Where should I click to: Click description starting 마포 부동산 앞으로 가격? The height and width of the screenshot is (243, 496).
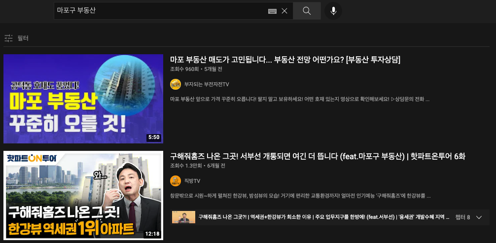click(300, 100)
